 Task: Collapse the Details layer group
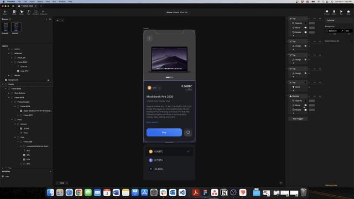click(x=3, y=84)
